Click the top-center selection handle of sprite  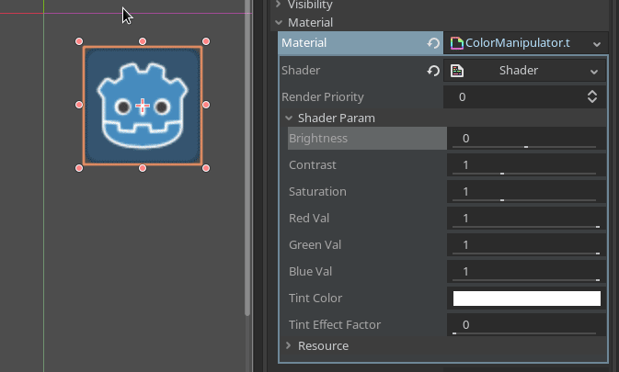(x=143, y=41)
